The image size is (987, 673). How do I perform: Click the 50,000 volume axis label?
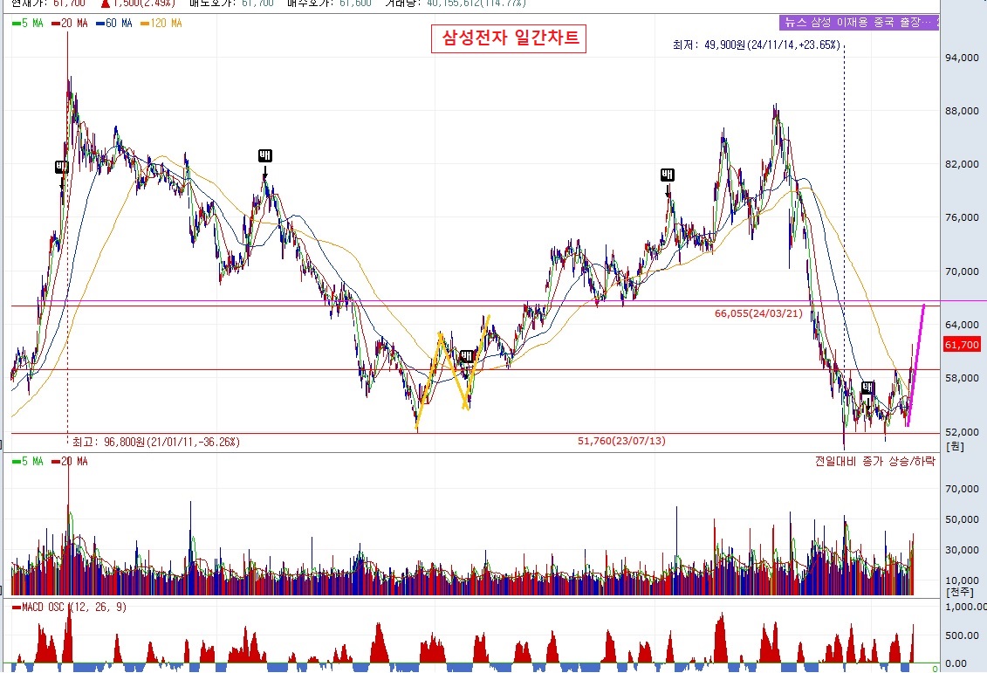963,519
